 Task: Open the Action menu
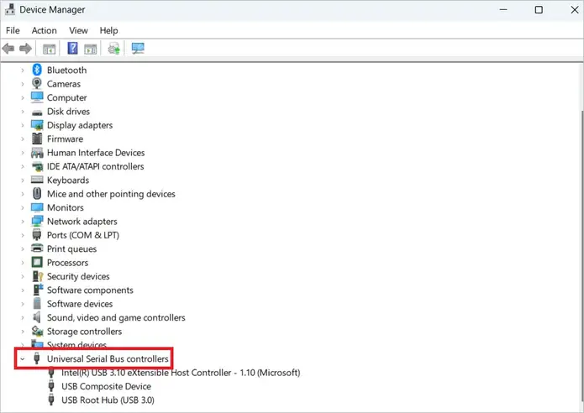(44, 30)
